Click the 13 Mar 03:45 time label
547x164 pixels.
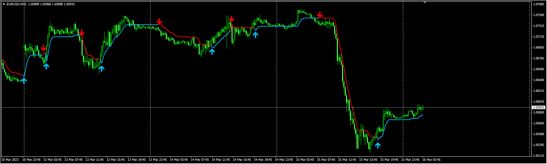pyautogui.click(x=53, y=160)
